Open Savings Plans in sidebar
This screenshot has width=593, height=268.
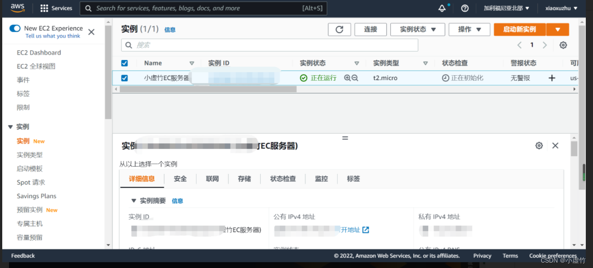(x=36, y=196)
